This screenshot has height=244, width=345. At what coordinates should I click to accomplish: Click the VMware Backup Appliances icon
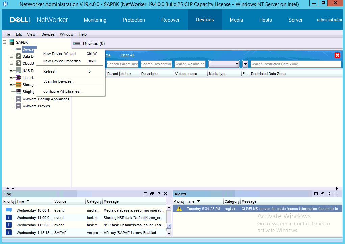18,99
